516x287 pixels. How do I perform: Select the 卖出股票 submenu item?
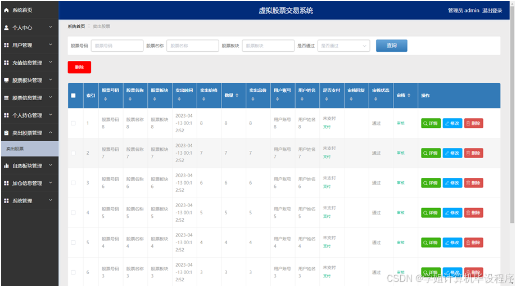click(x=30, y=149)
